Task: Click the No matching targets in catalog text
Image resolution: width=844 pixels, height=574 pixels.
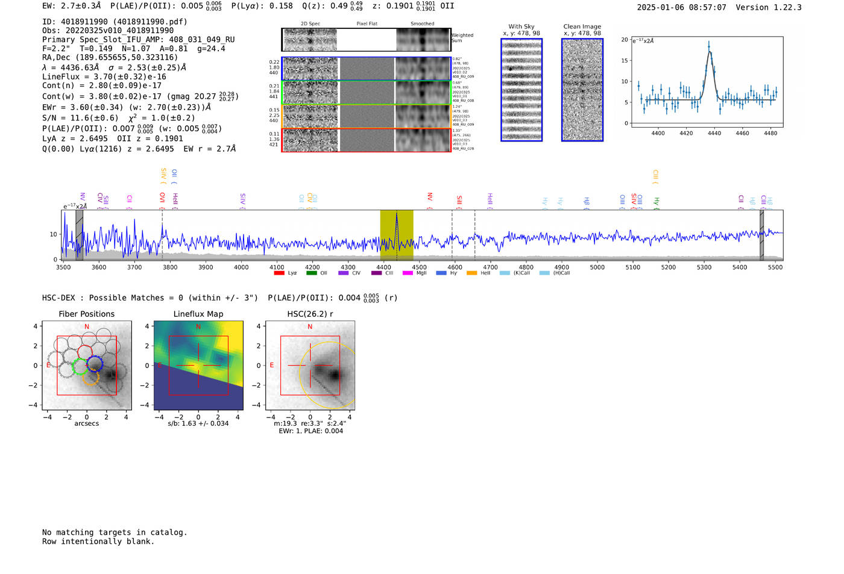Action: point(115,532)
